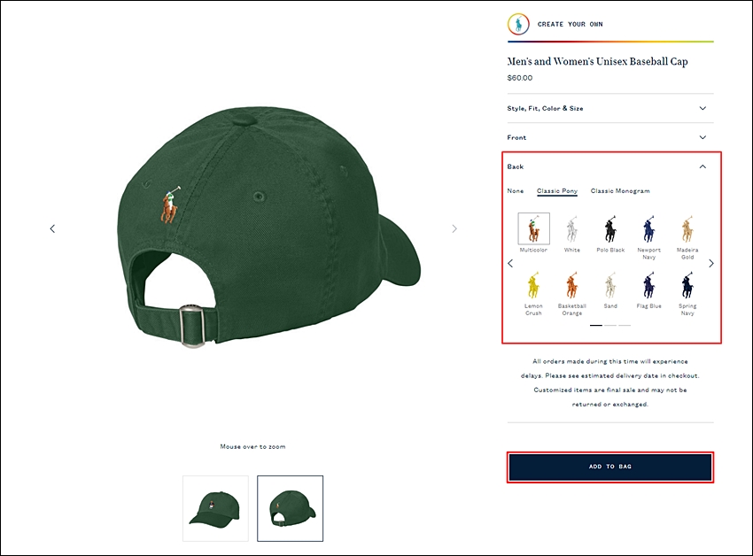Select the None back option

(516, 191)
